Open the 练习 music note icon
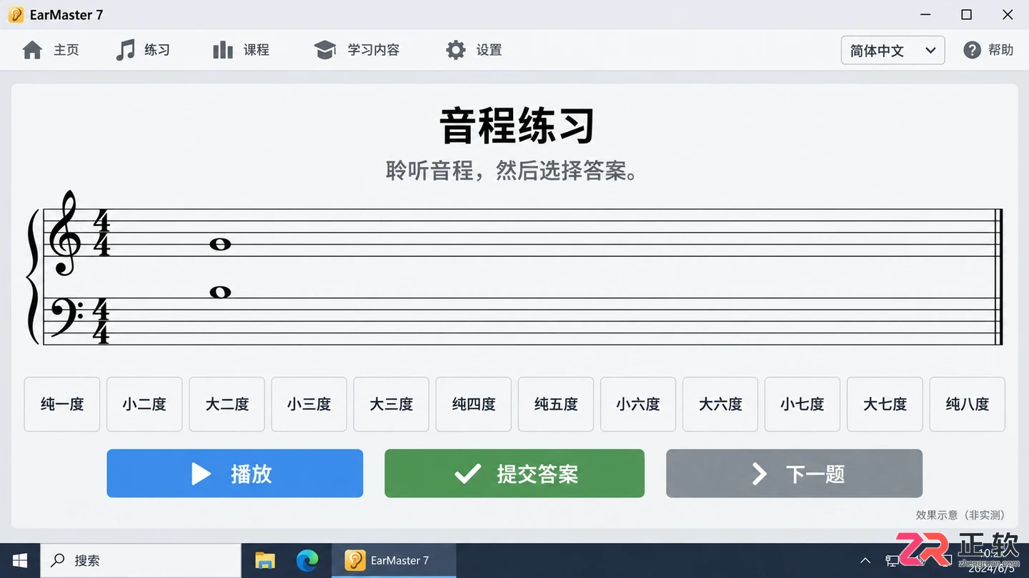The width and height of the screenshot is (1029, 578). pos(125,50)
